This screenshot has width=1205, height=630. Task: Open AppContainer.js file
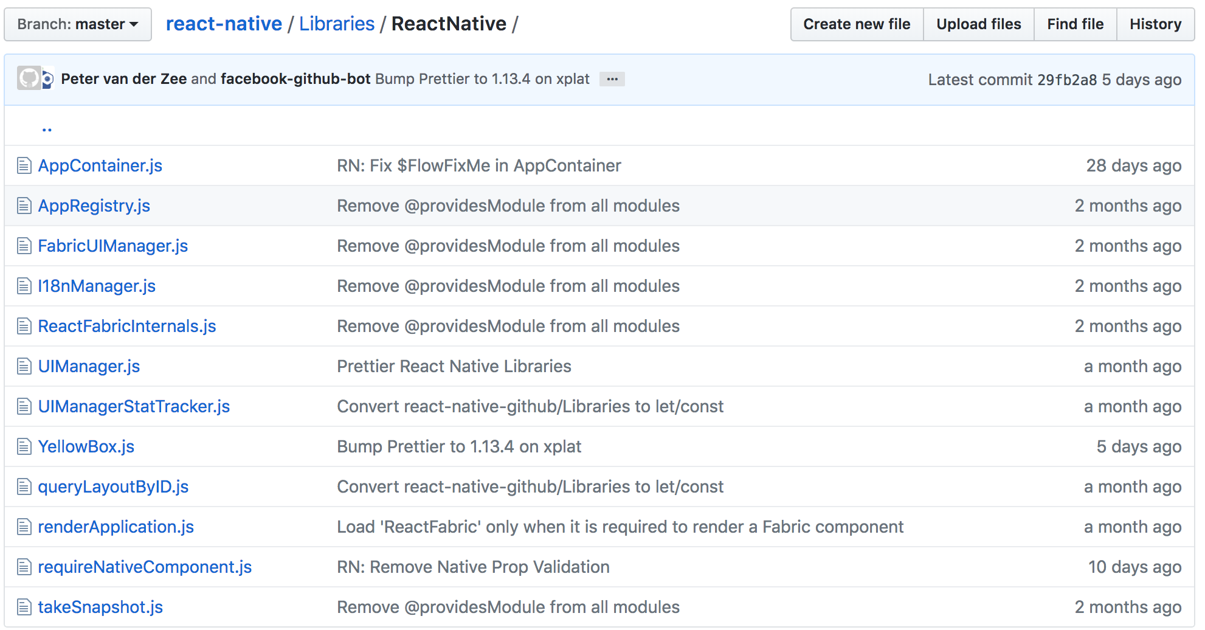coord(100,165)
